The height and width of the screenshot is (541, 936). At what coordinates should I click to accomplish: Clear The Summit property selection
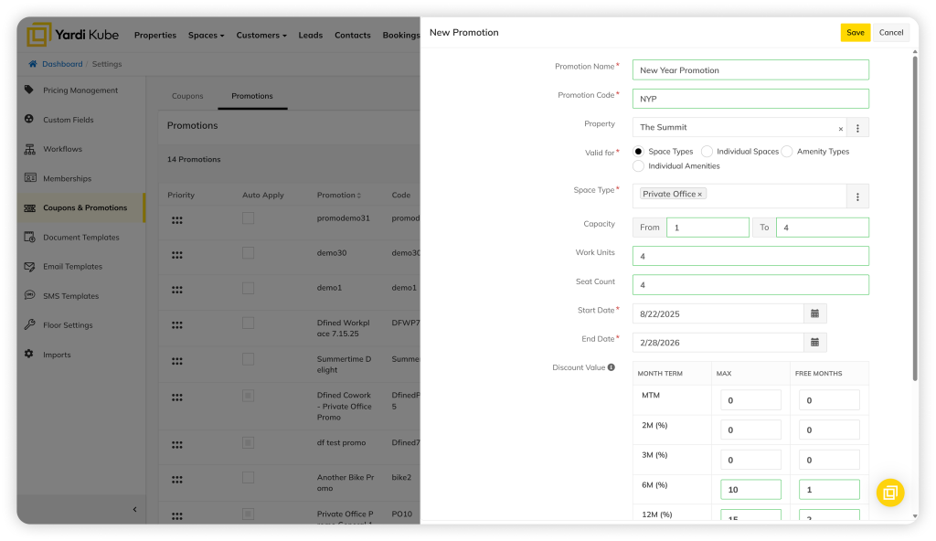840,129
